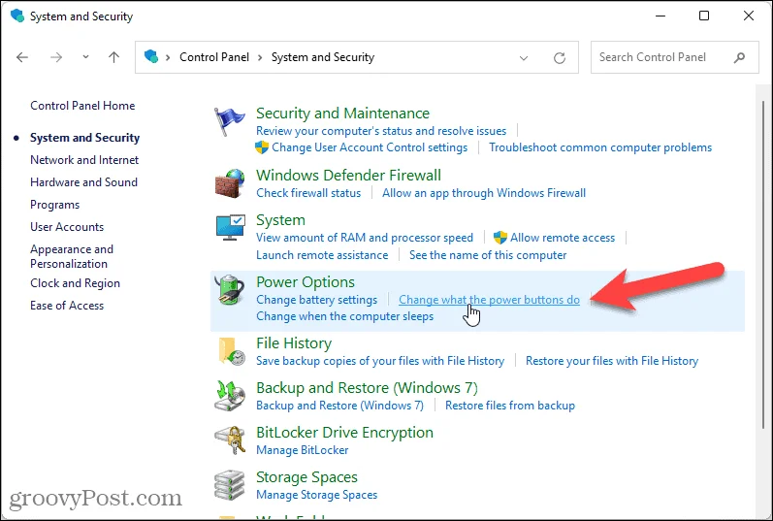
Task: Open Clock and Region category
Action: [x=75, y=283]
